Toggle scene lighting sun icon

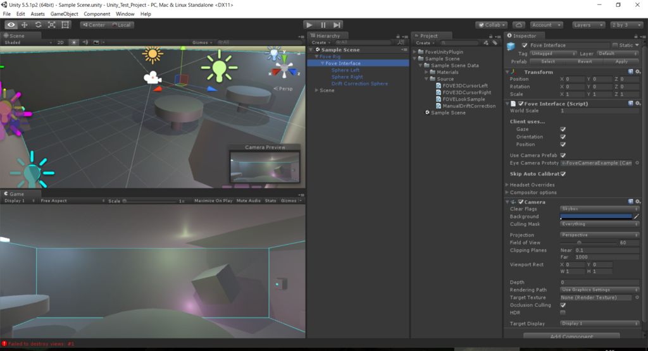pyautogui.click(x=74, y=42)
